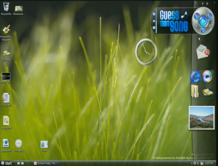Click the sidebar next page arrow
Image resolution: width=218 pixels, height=166 pixels.
pos(207,4)
